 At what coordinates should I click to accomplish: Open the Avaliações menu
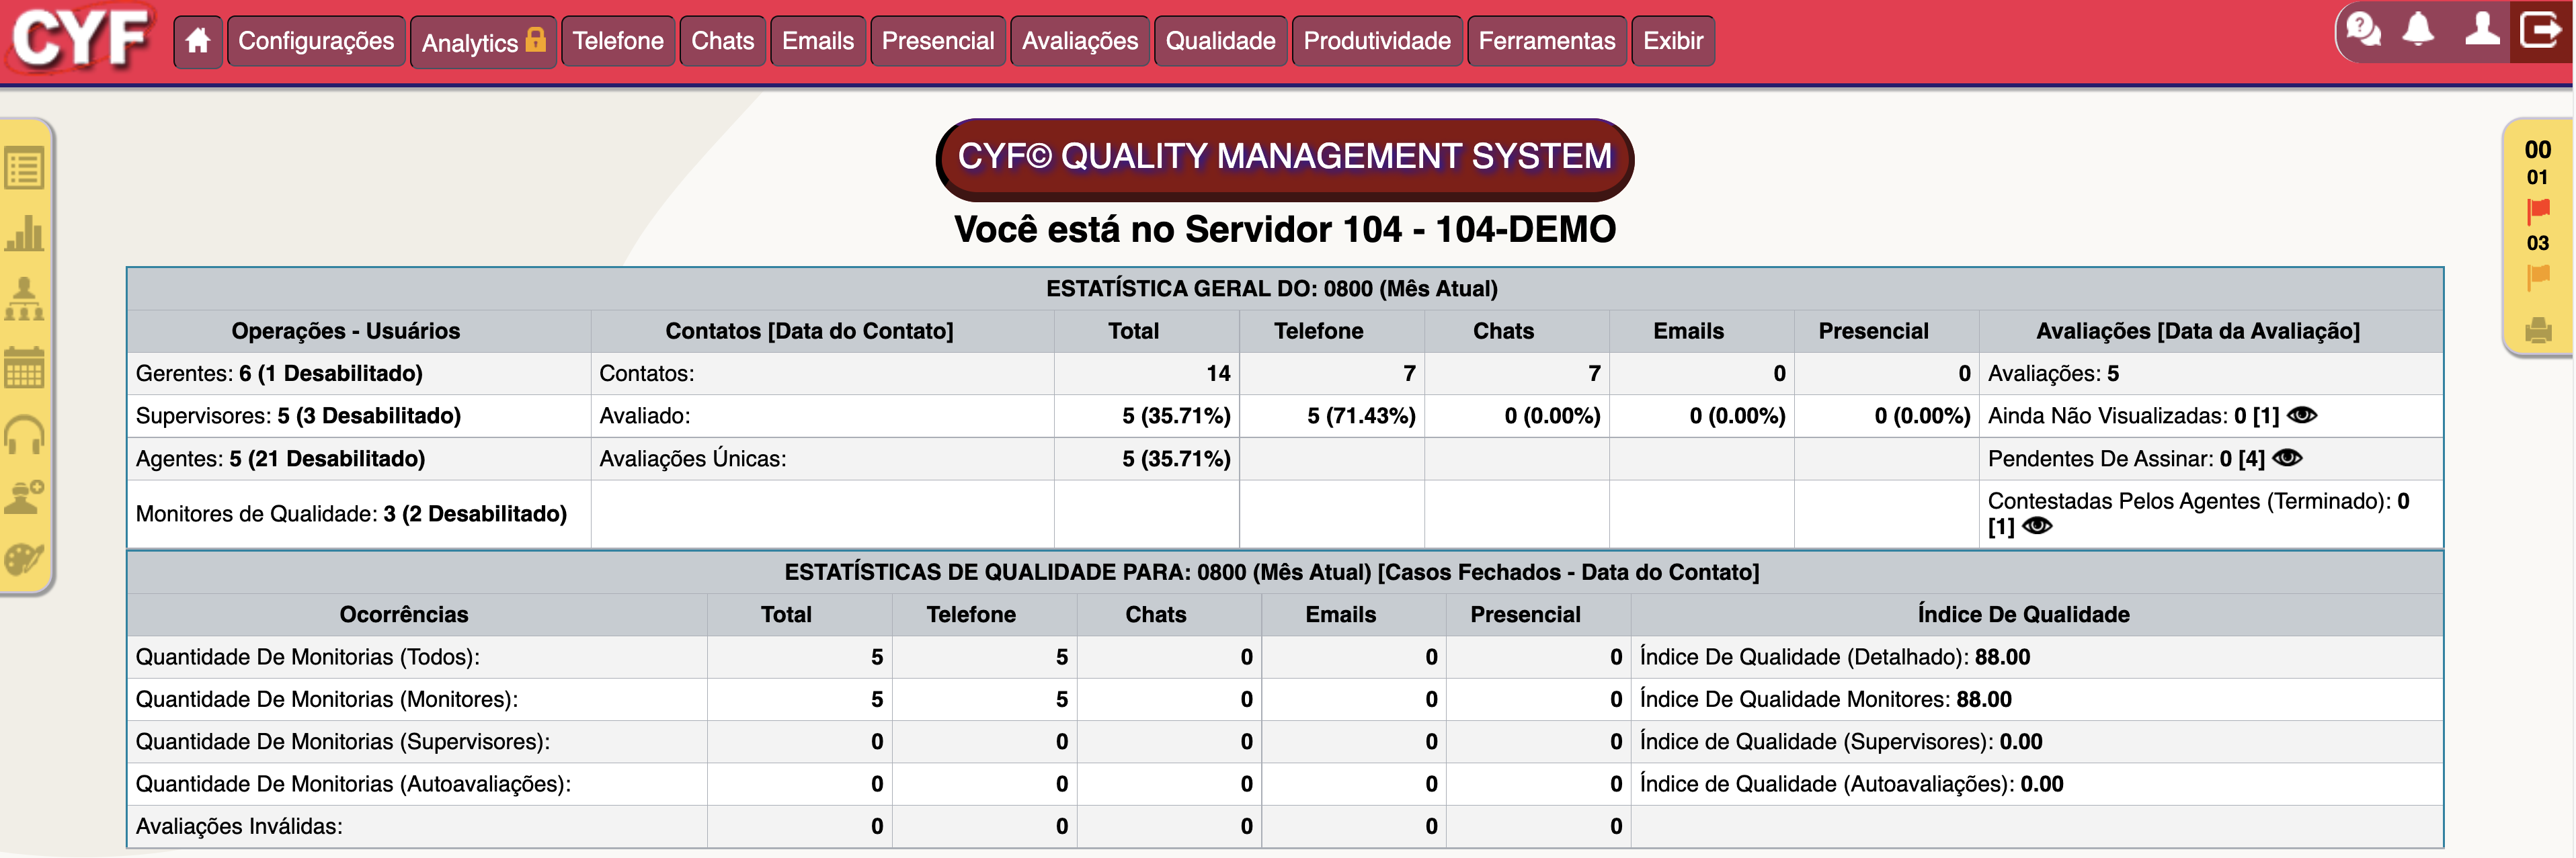(1080, 41)
